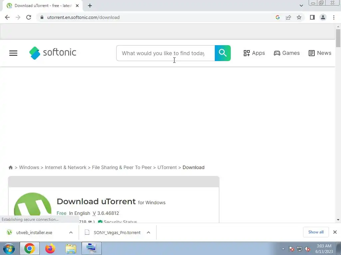Screen dimensions: 341x255
Task: Open the UTorrent breadcrumb link
Action: coord(167,167)
